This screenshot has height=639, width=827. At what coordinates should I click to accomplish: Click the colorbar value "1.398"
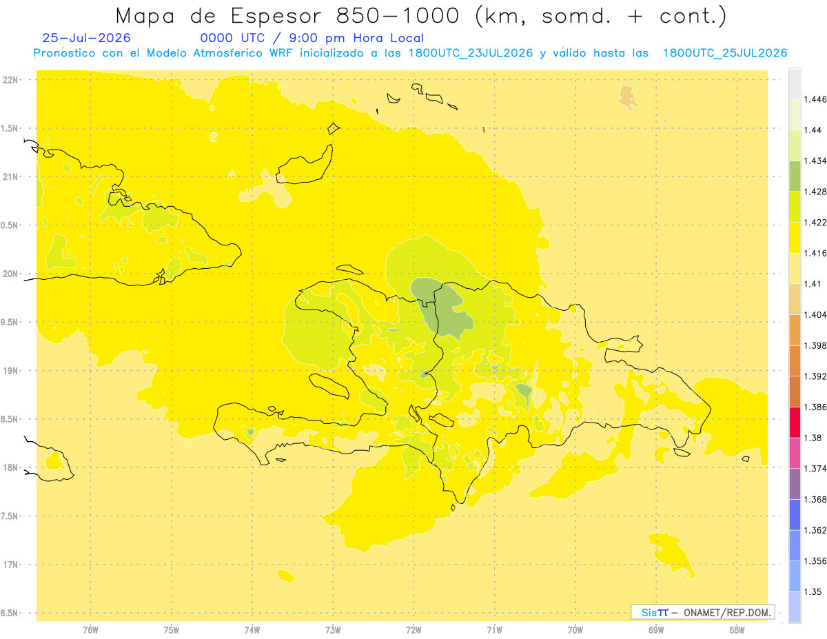(817, 345)
